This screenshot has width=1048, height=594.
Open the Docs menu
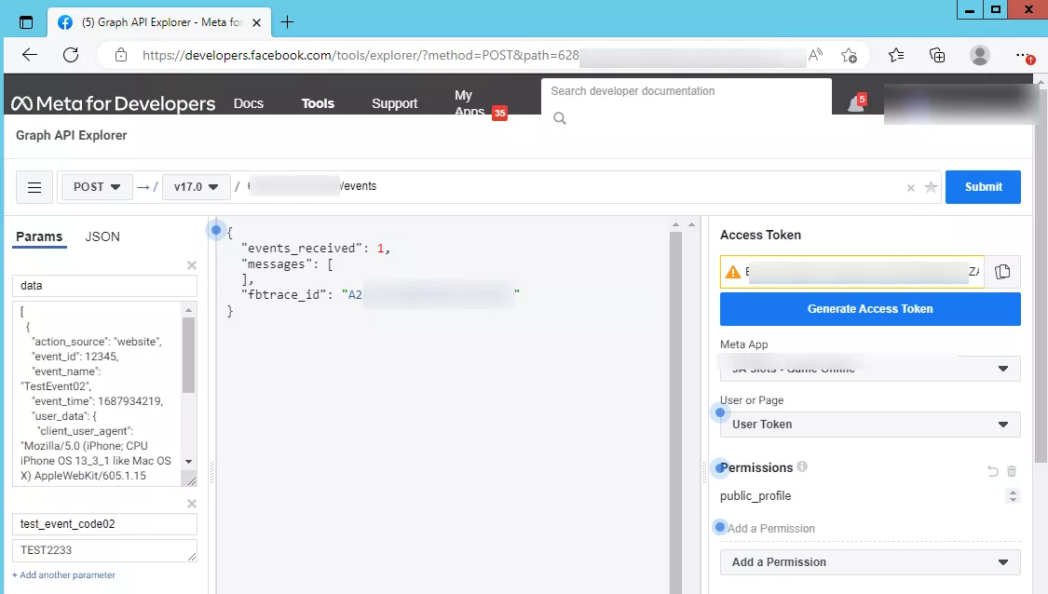249,103
